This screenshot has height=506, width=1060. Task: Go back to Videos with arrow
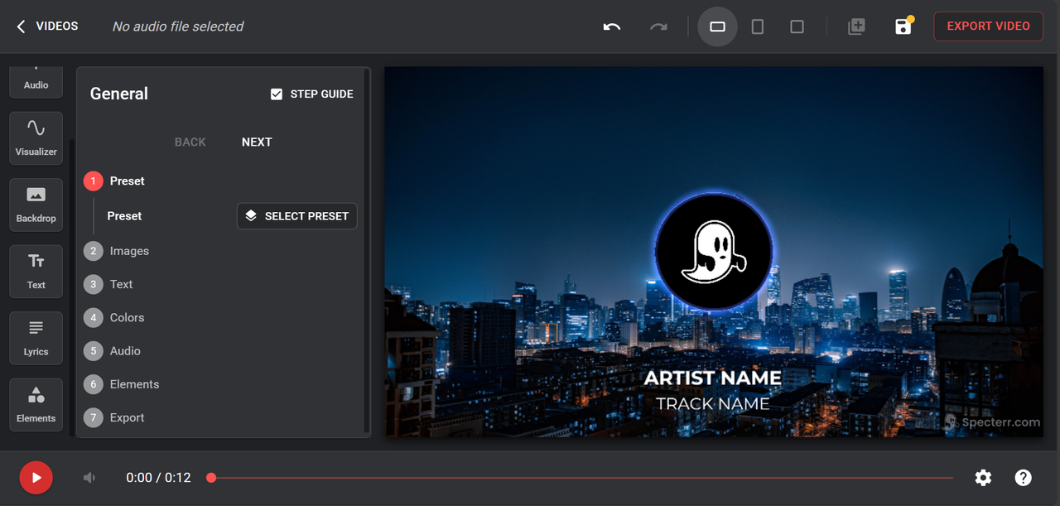click(x=46, y=27)
